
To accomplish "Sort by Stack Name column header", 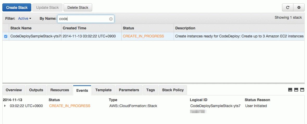I will click(21, 28).
